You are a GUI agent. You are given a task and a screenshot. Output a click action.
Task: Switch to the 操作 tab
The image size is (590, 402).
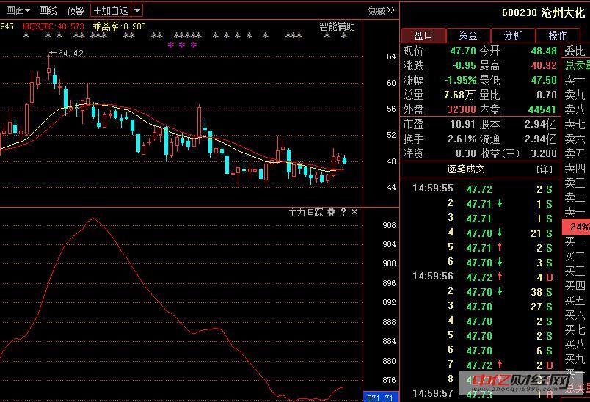point(558,35)
